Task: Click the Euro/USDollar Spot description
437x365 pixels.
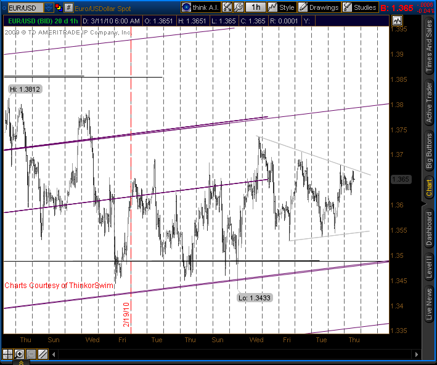Action: tap(102, 9)
